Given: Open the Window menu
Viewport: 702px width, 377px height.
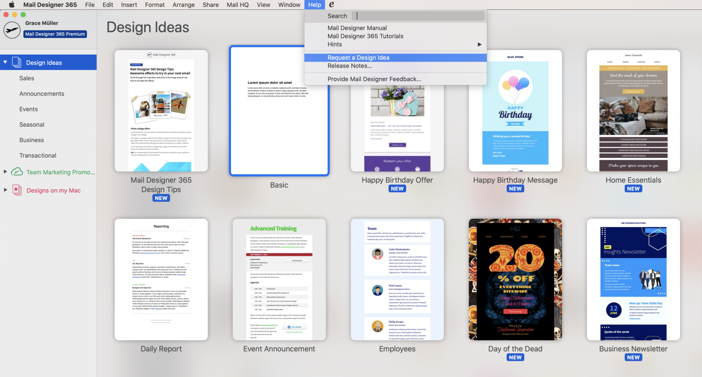Looking at the screenshot, I should 289,4.
